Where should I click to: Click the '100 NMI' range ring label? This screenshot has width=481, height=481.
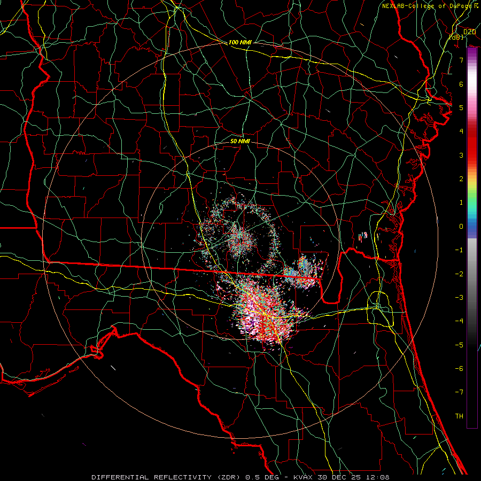coord(240,42)
